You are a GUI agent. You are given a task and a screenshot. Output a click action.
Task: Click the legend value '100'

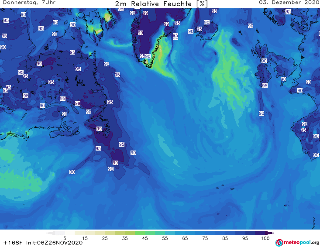point(265,238)
